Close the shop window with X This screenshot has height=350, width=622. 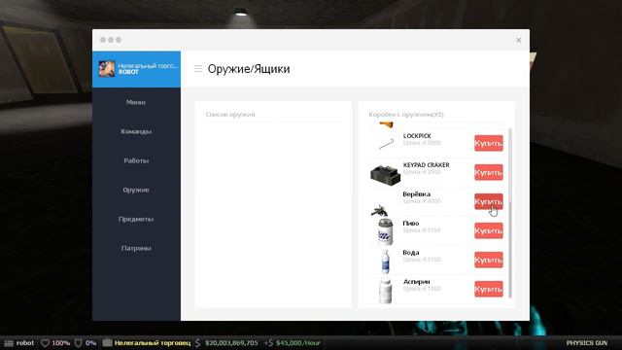pyautogui.click(x=518, y=40)
